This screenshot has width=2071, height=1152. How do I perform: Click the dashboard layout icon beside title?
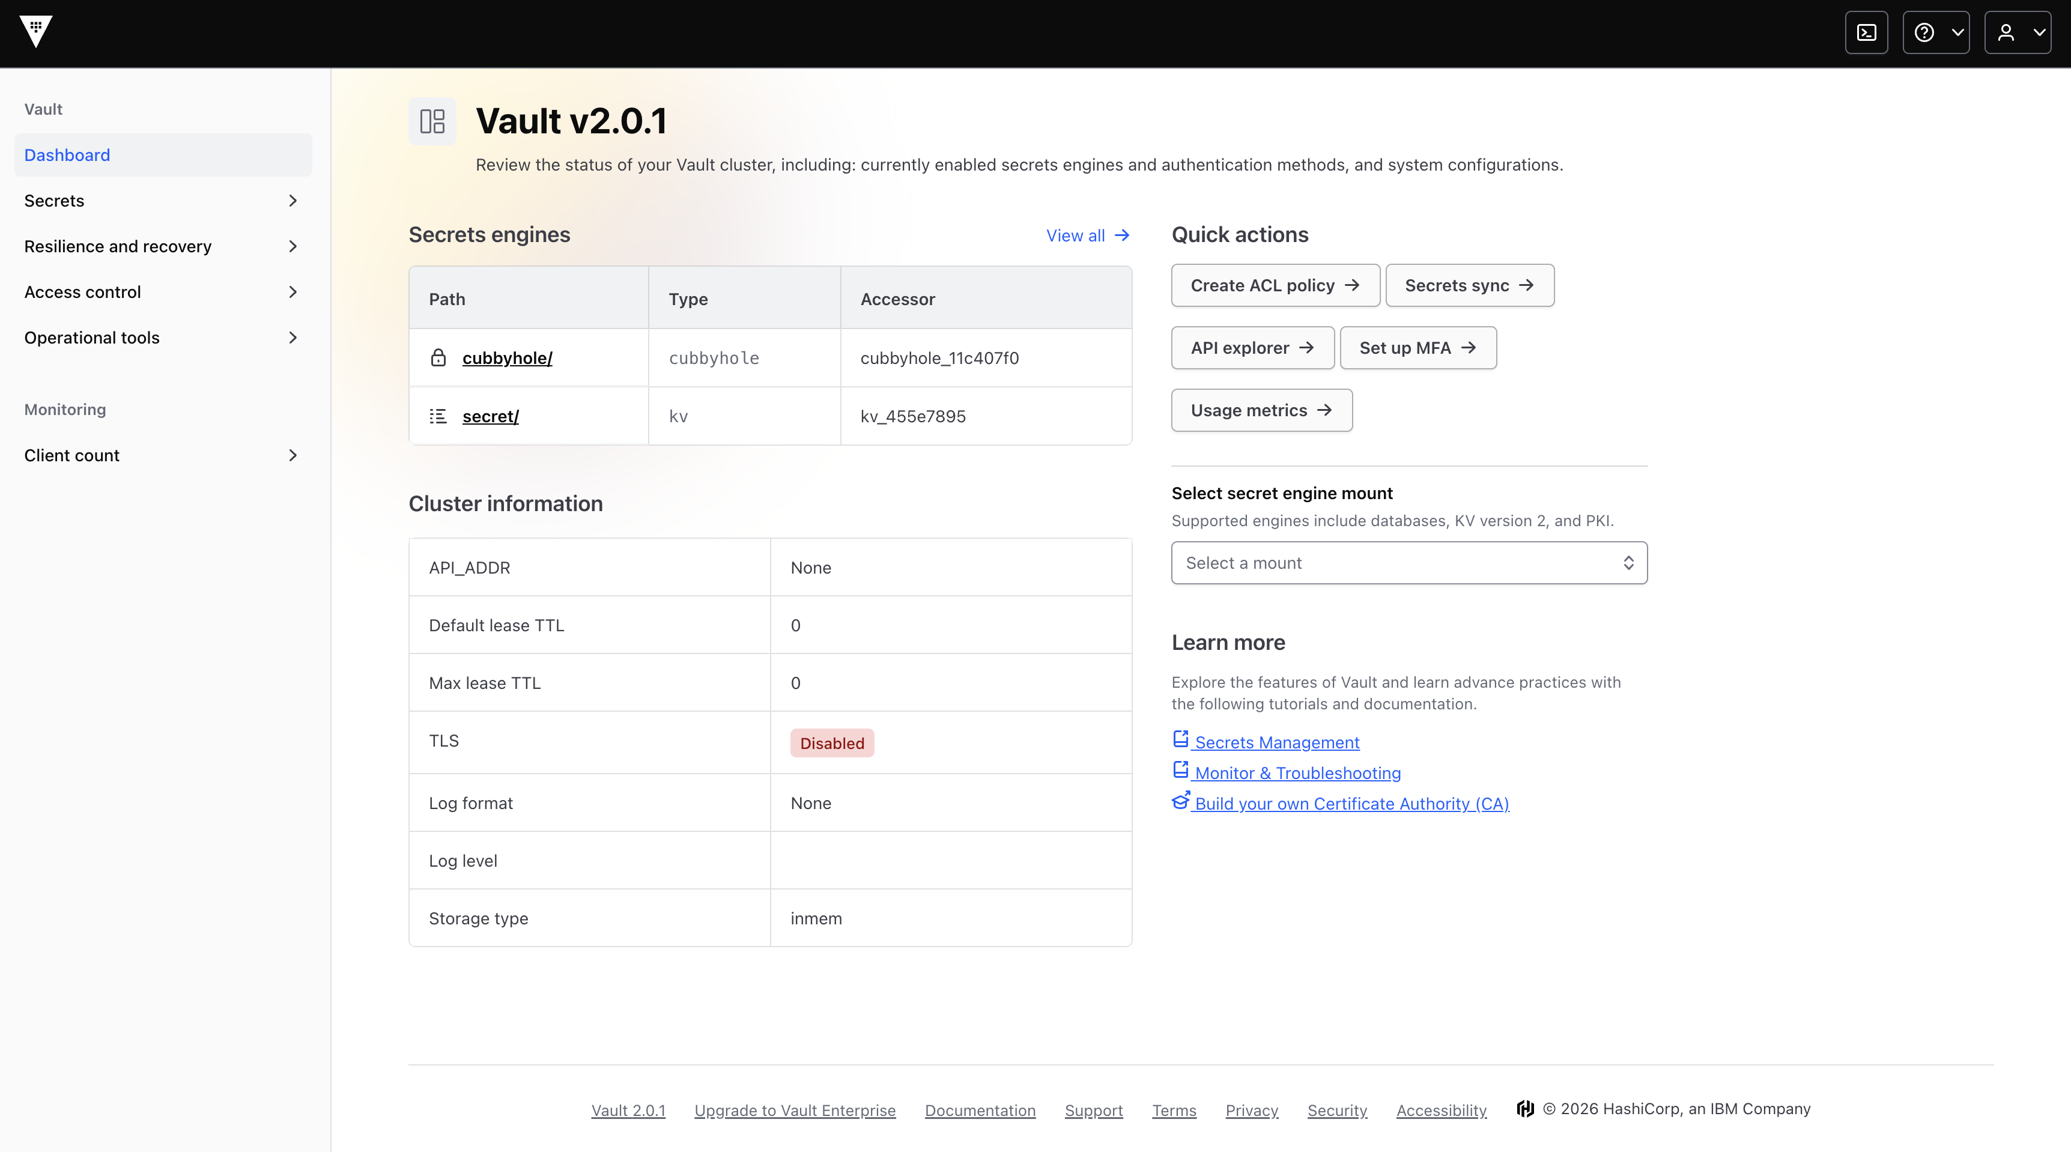pos(432,121)
